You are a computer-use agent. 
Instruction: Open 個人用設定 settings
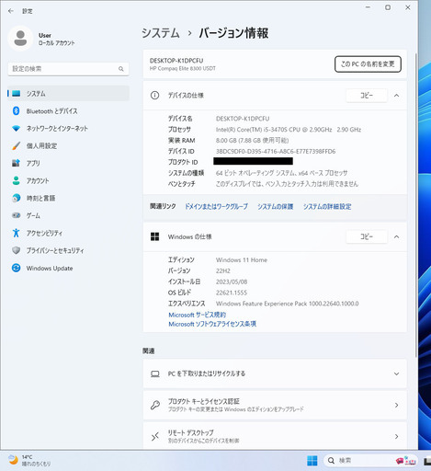click(68, 145)
